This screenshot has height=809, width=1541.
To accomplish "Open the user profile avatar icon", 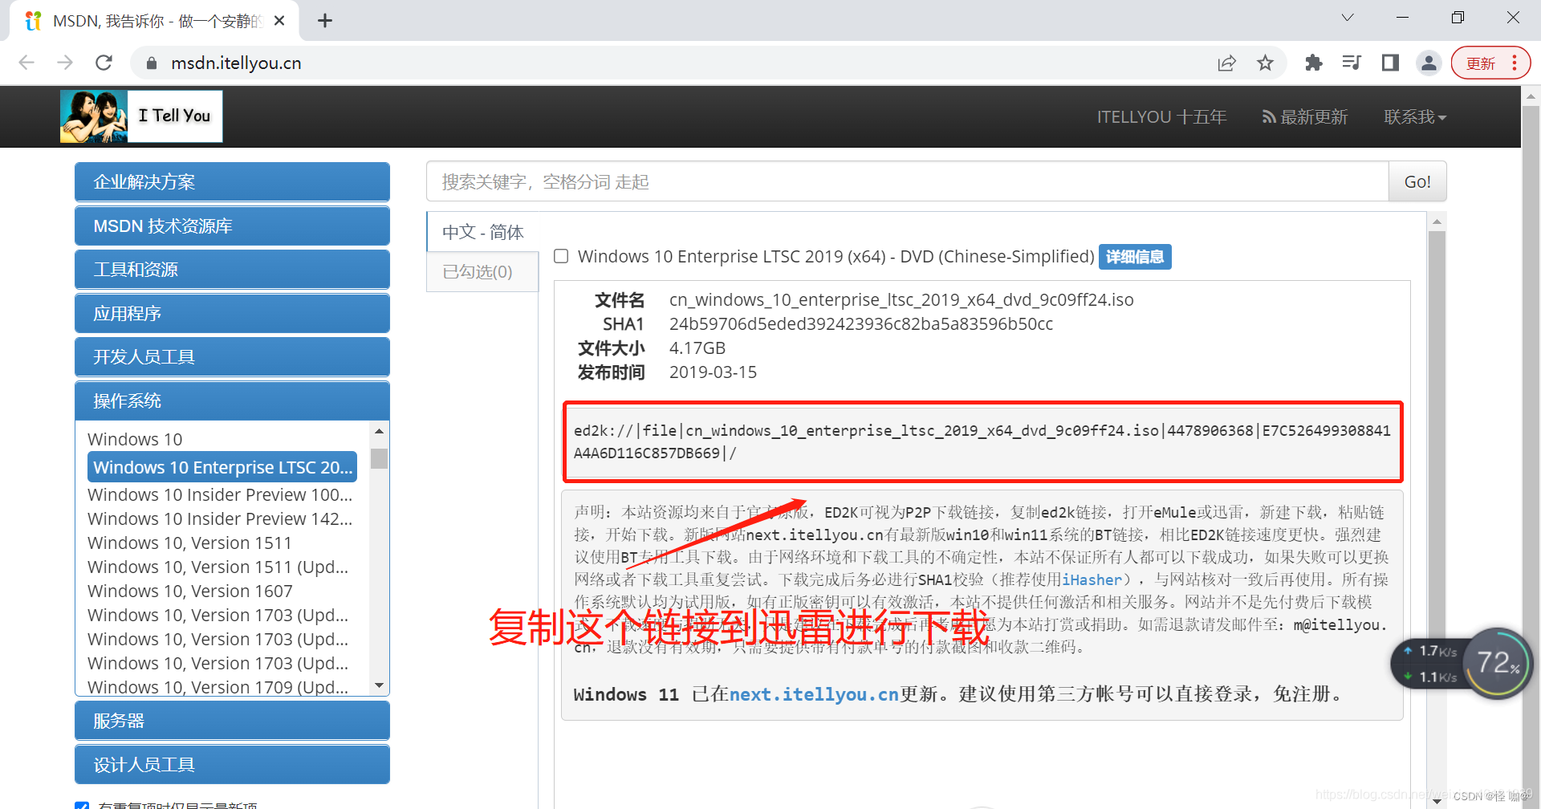I will pos(1429,63).
